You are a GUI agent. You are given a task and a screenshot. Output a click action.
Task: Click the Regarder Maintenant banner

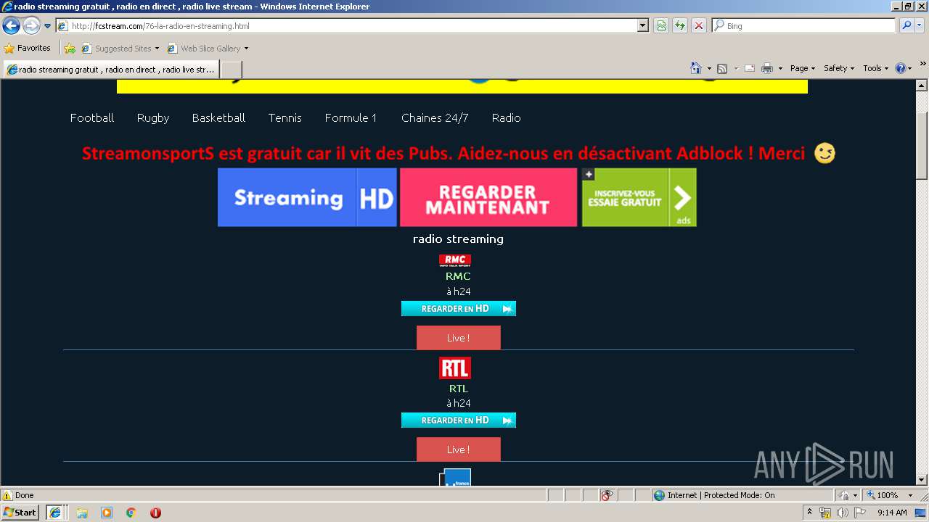click(x=488, y=197)
